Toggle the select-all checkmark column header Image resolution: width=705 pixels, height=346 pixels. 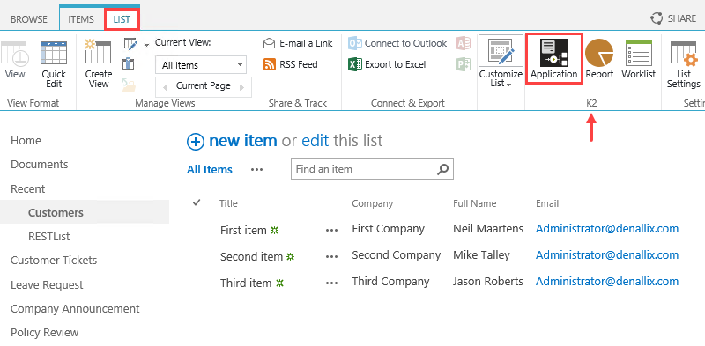197,202
